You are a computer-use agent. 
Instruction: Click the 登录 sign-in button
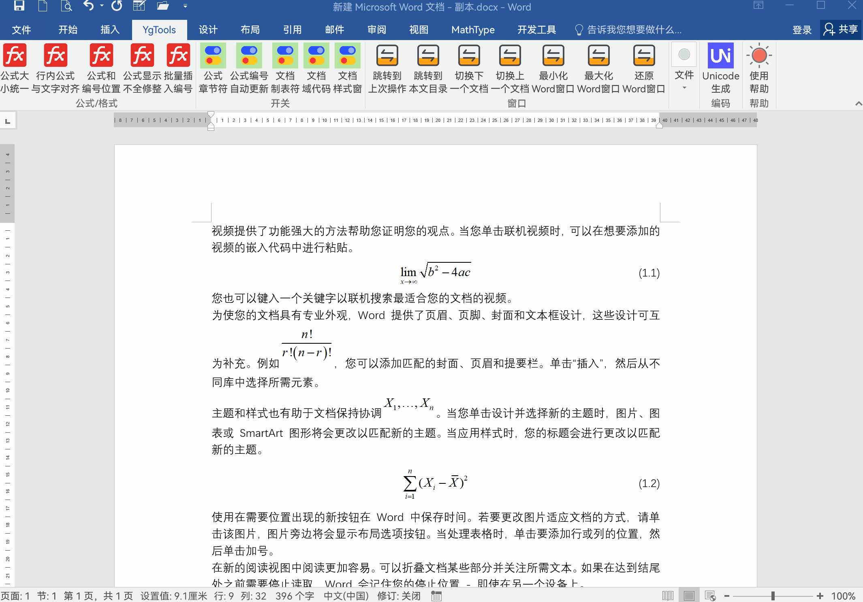coord(802,30)
